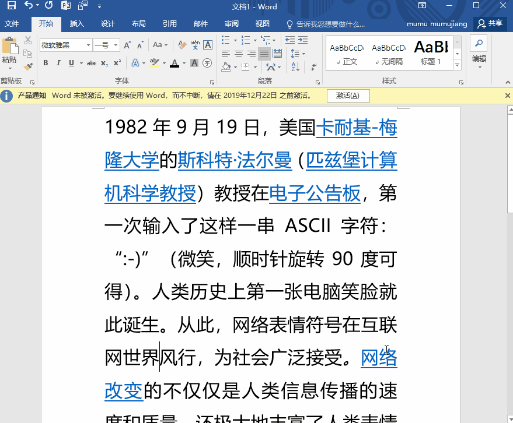Align text to the left

pyautogui.click(x=226, y=54)
